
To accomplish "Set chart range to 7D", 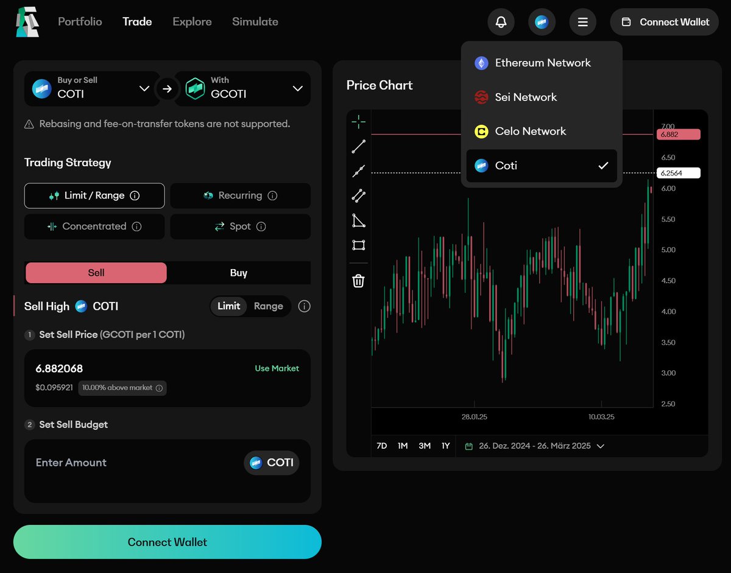I will [x=382, y=446].
